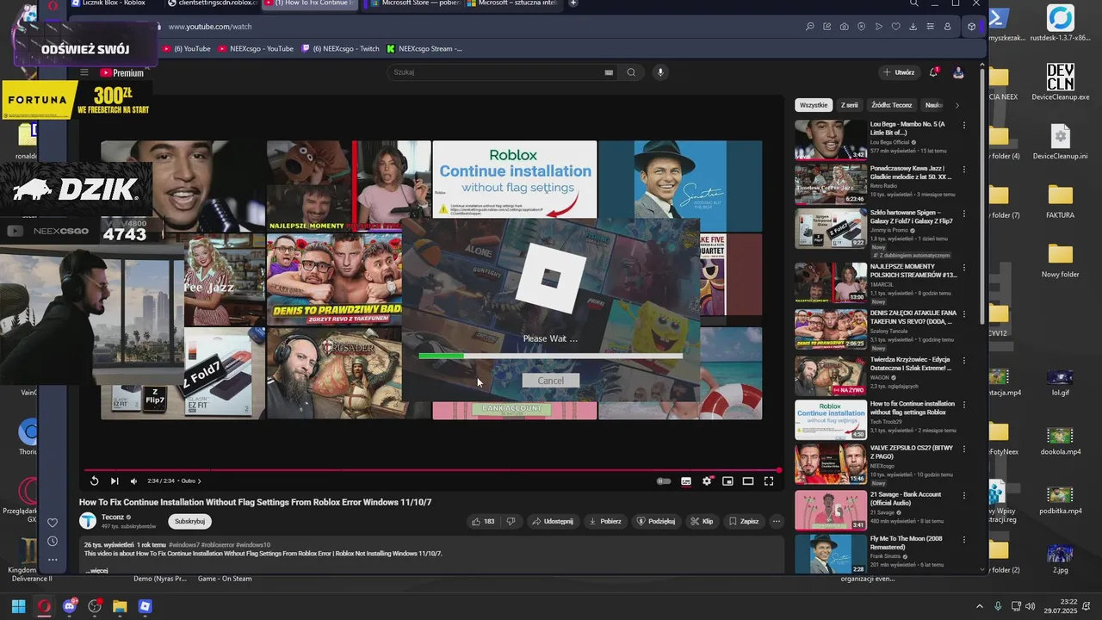Select the Wszystkie filter chip
The width and height of the screenshot is (1102, 620).
coord(814,105)
